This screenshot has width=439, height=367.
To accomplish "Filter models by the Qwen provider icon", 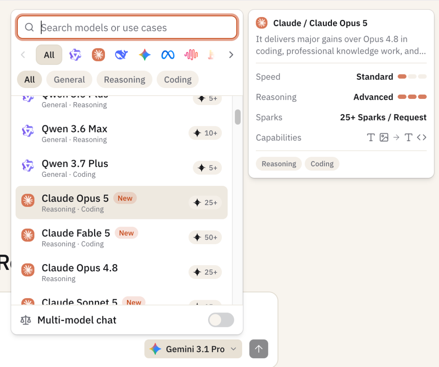I will [75, 55].
